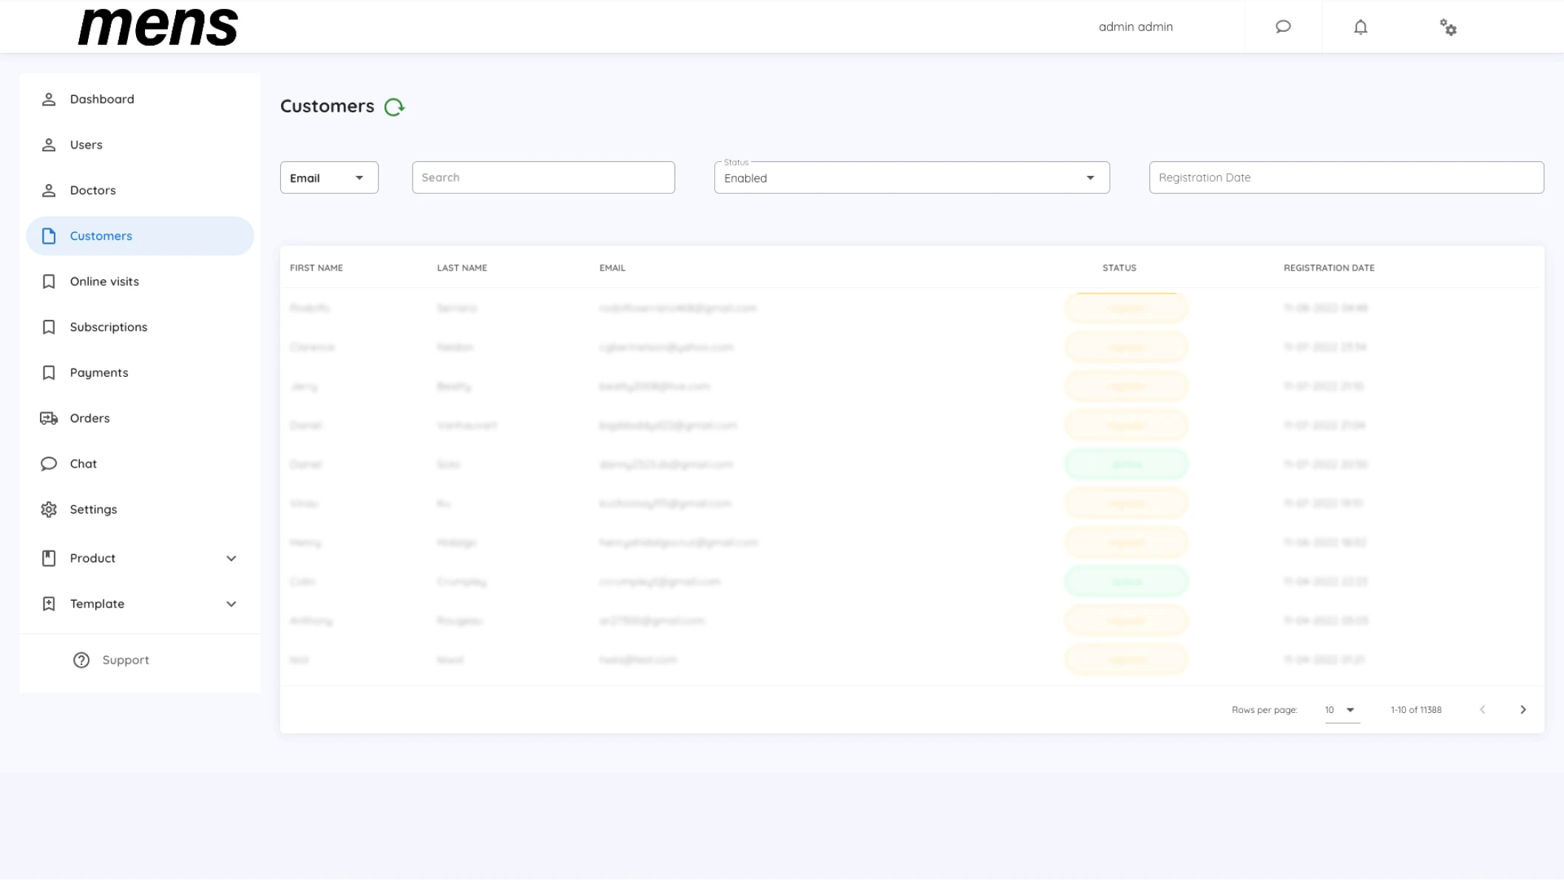
Task: Click the Support question mark icon
Action: (81, 661)
